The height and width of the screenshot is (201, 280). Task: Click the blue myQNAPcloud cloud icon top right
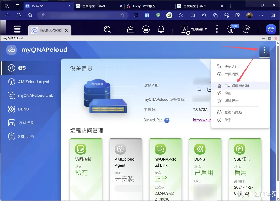point(271,29)
